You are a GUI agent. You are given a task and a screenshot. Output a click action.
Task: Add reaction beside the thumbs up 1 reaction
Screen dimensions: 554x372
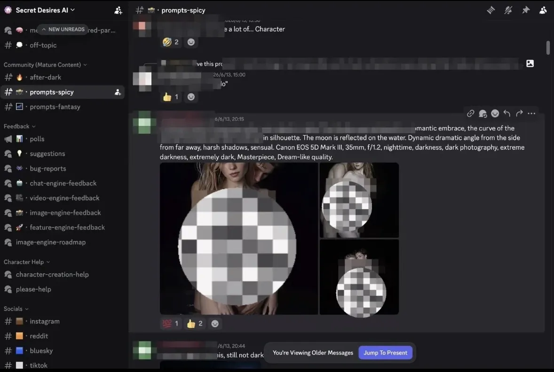(x=191, y=97)
